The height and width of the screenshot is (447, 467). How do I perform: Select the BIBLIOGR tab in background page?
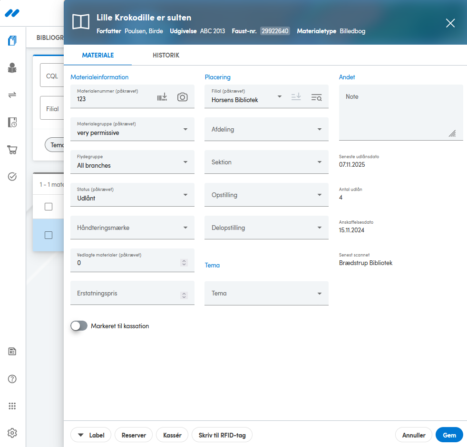click(50, 38)
